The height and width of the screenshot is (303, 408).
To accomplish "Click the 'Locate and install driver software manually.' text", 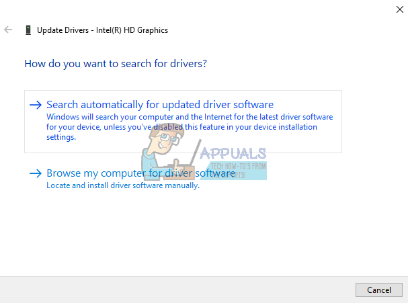I will (x=123, y=185).
